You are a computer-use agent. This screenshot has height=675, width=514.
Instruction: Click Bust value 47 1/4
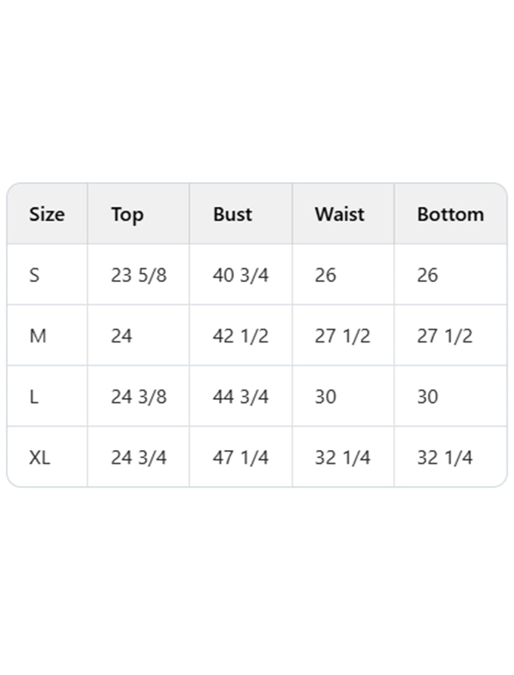click(x=241, y=458)
